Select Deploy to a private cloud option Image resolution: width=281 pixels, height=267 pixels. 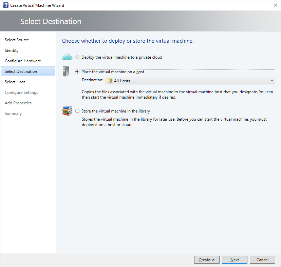pyautogui.click(x=78, y=57)
